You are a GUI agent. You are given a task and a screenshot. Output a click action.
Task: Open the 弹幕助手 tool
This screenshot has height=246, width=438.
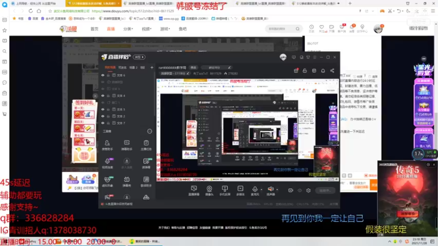tap(126, 145)
